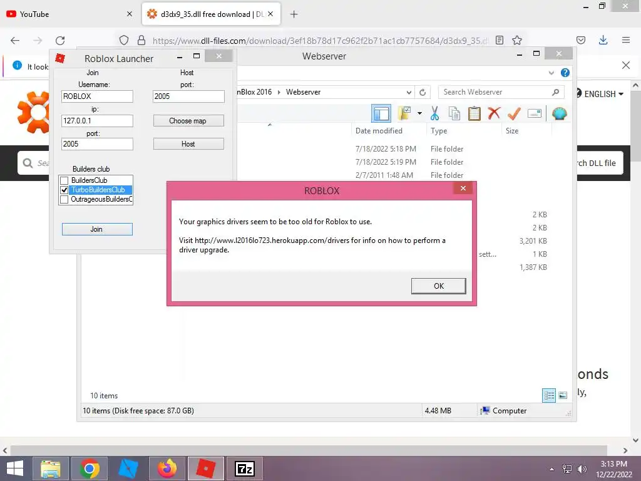Open File Explorer from the taskbar
Viewport: 641px width, 481px height.
[x=51, y=468]
